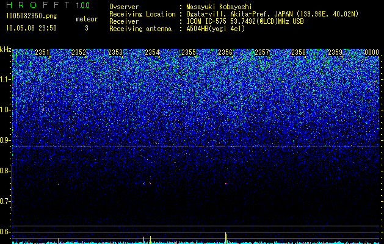Select the A504HB(yagi 4el) antenna text

[216, 29]
